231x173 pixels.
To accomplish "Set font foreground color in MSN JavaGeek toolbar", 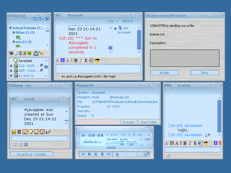I will (167, 143).
